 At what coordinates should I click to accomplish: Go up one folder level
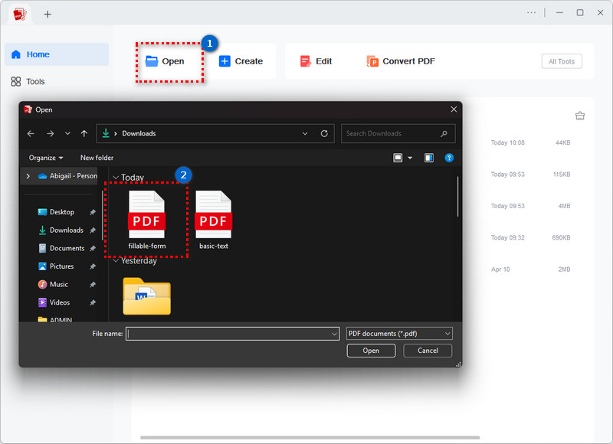(84, 133)
